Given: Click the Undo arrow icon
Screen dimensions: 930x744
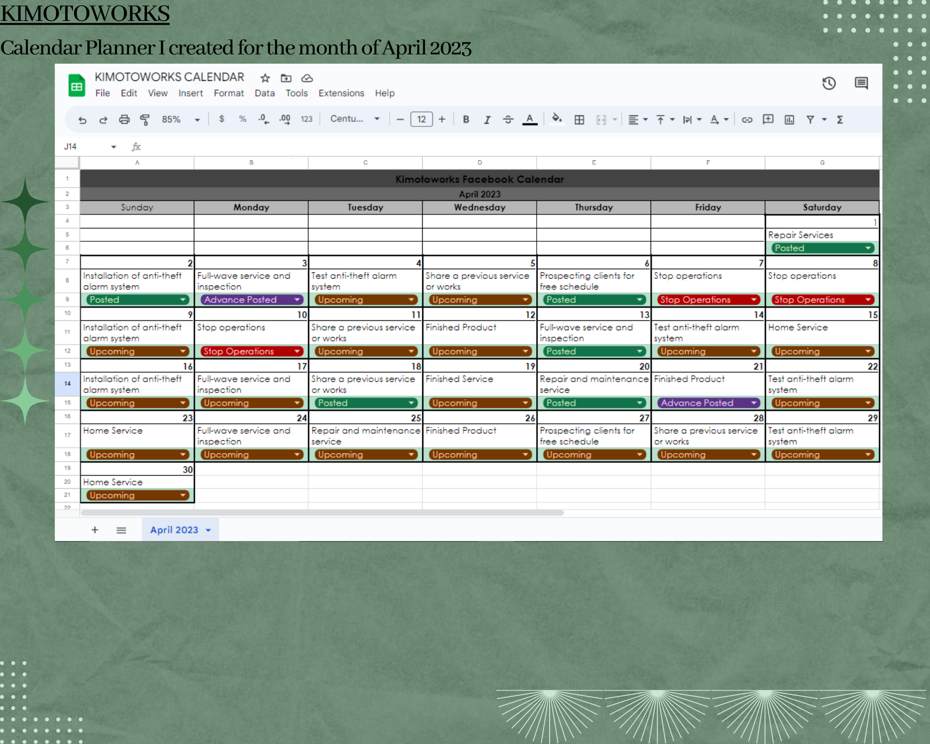Looking at the screenshot, I should click(82, 120).
